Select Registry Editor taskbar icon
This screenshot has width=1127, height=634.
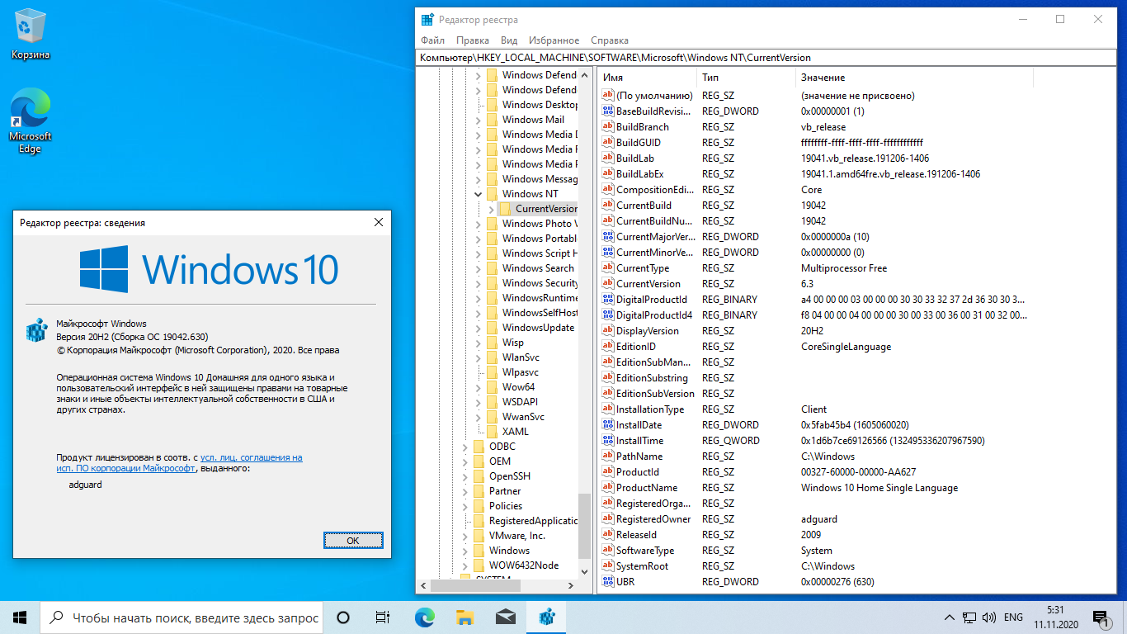(545, 617)
